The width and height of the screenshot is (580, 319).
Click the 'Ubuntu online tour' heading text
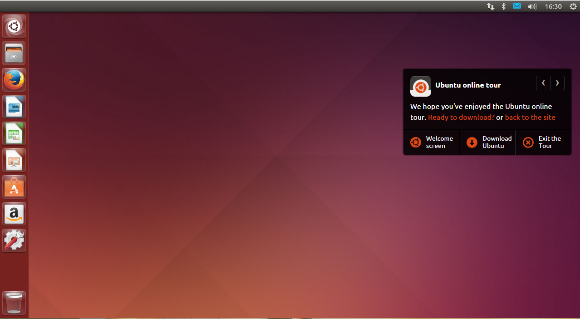pos(468,85)
